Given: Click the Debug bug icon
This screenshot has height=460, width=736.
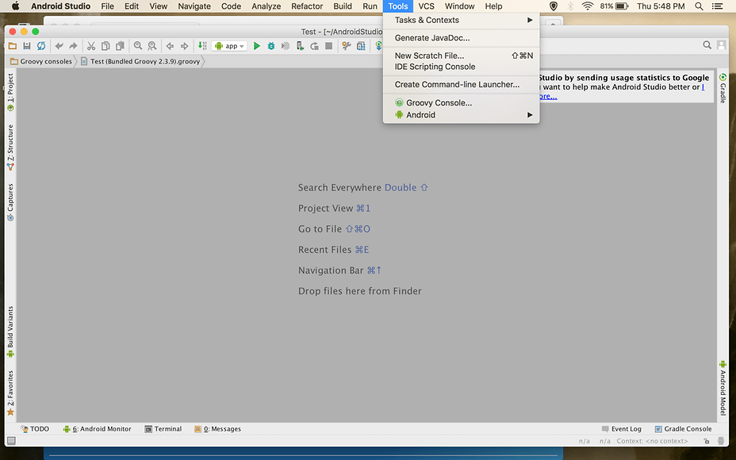Looking at the screenshot, I should 271,45.
